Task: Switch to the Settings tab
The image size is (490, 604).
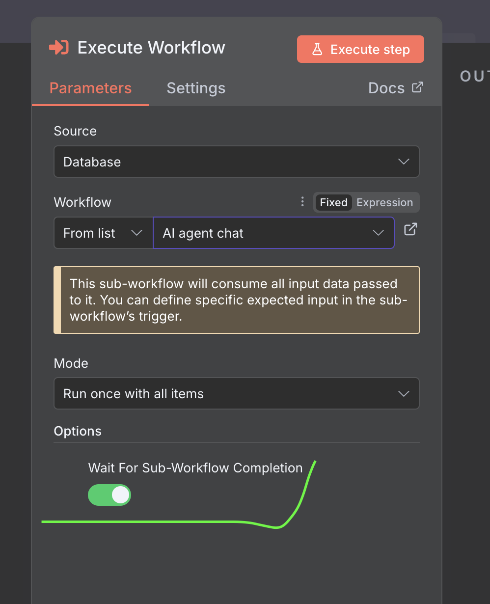Action: (x=196, y=88)
